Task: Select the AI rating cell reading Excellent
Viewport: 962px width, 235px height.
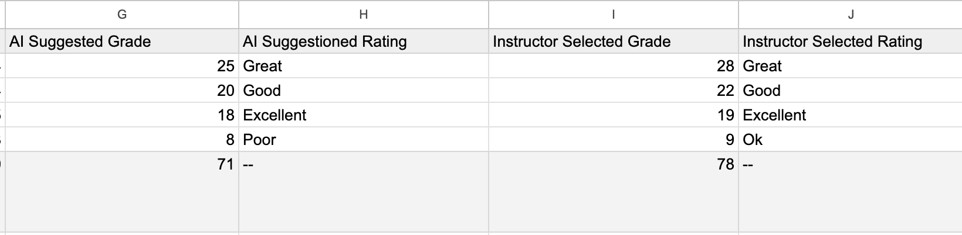Action: (364, 115)
